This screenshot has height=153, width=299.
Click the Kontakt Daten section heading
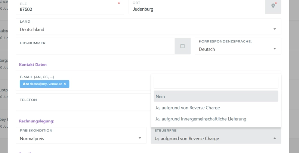pyautogui.click(x=33, y=64)
